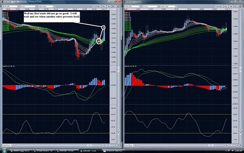Open Add Study dropdown in 5 min window

(x=8, y=145)
